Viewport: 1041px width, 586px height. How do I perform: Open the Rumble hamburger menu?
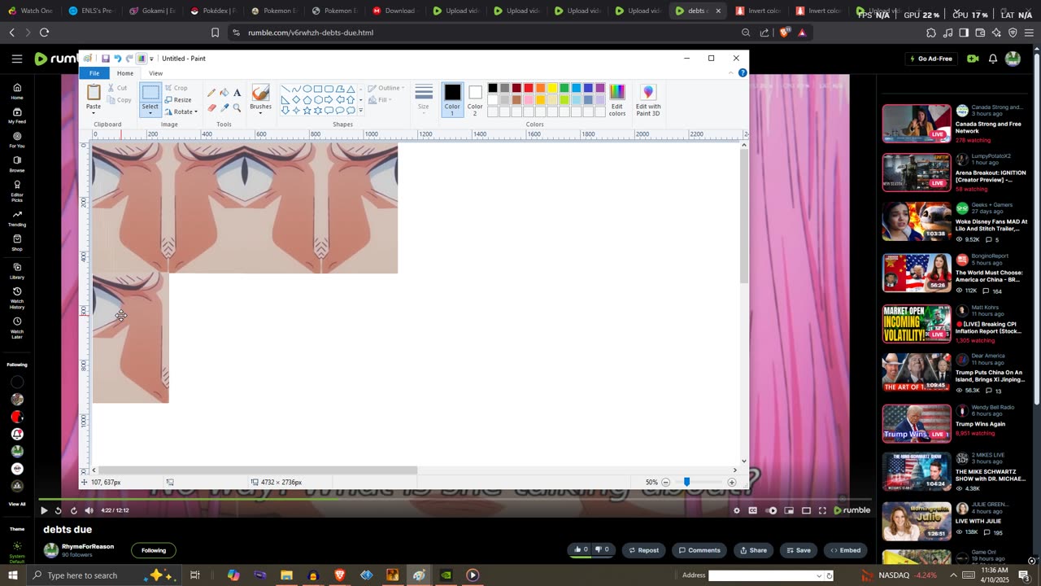coord(17,59)
